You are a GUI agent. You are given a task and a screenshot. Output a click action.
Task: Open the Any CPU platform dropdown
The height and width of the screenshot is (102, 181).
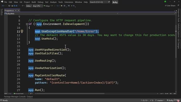pos(38,6)
